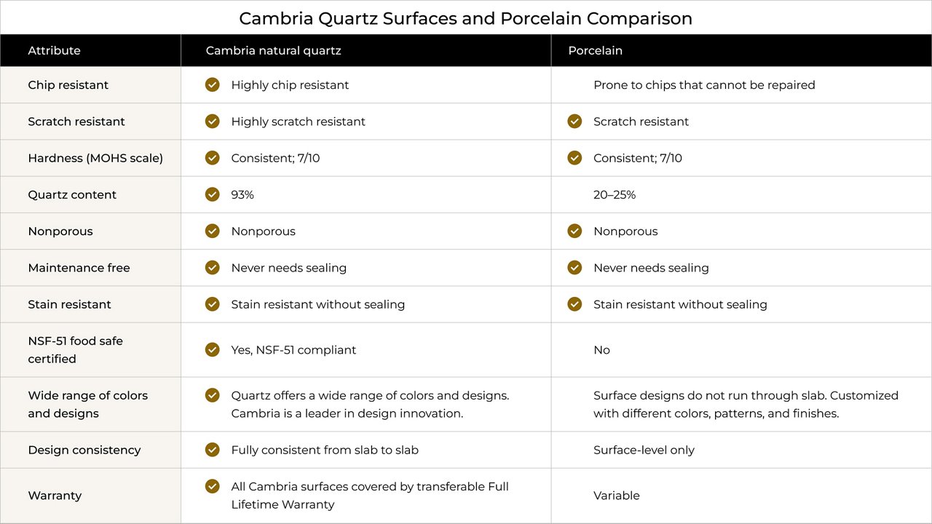Select the Porcelain column header
This screenshot has width=932, height=524.
[595, 51]
